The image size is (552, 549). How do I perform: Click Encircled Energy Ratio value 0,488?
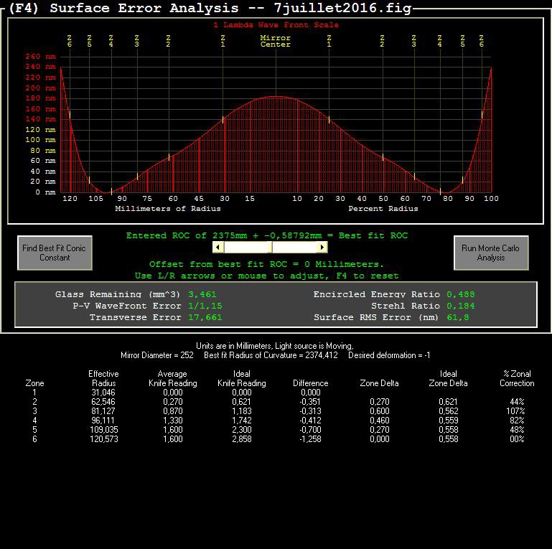coord(460,294)
